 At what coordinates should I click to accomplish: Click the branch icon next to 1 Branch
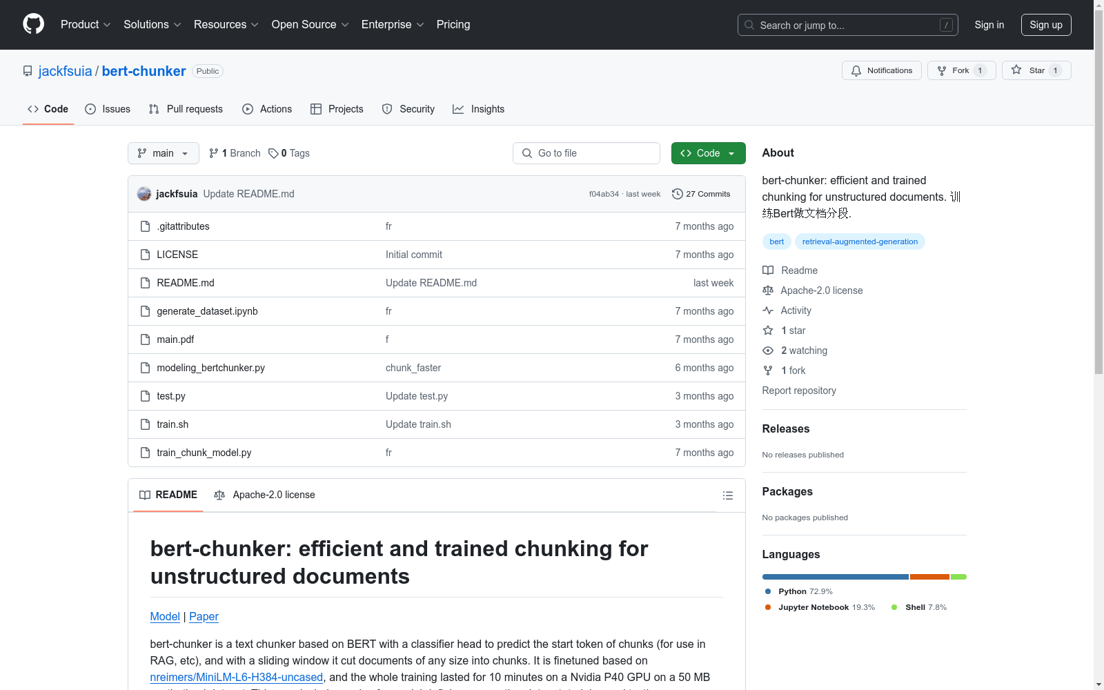click(214, 153)
